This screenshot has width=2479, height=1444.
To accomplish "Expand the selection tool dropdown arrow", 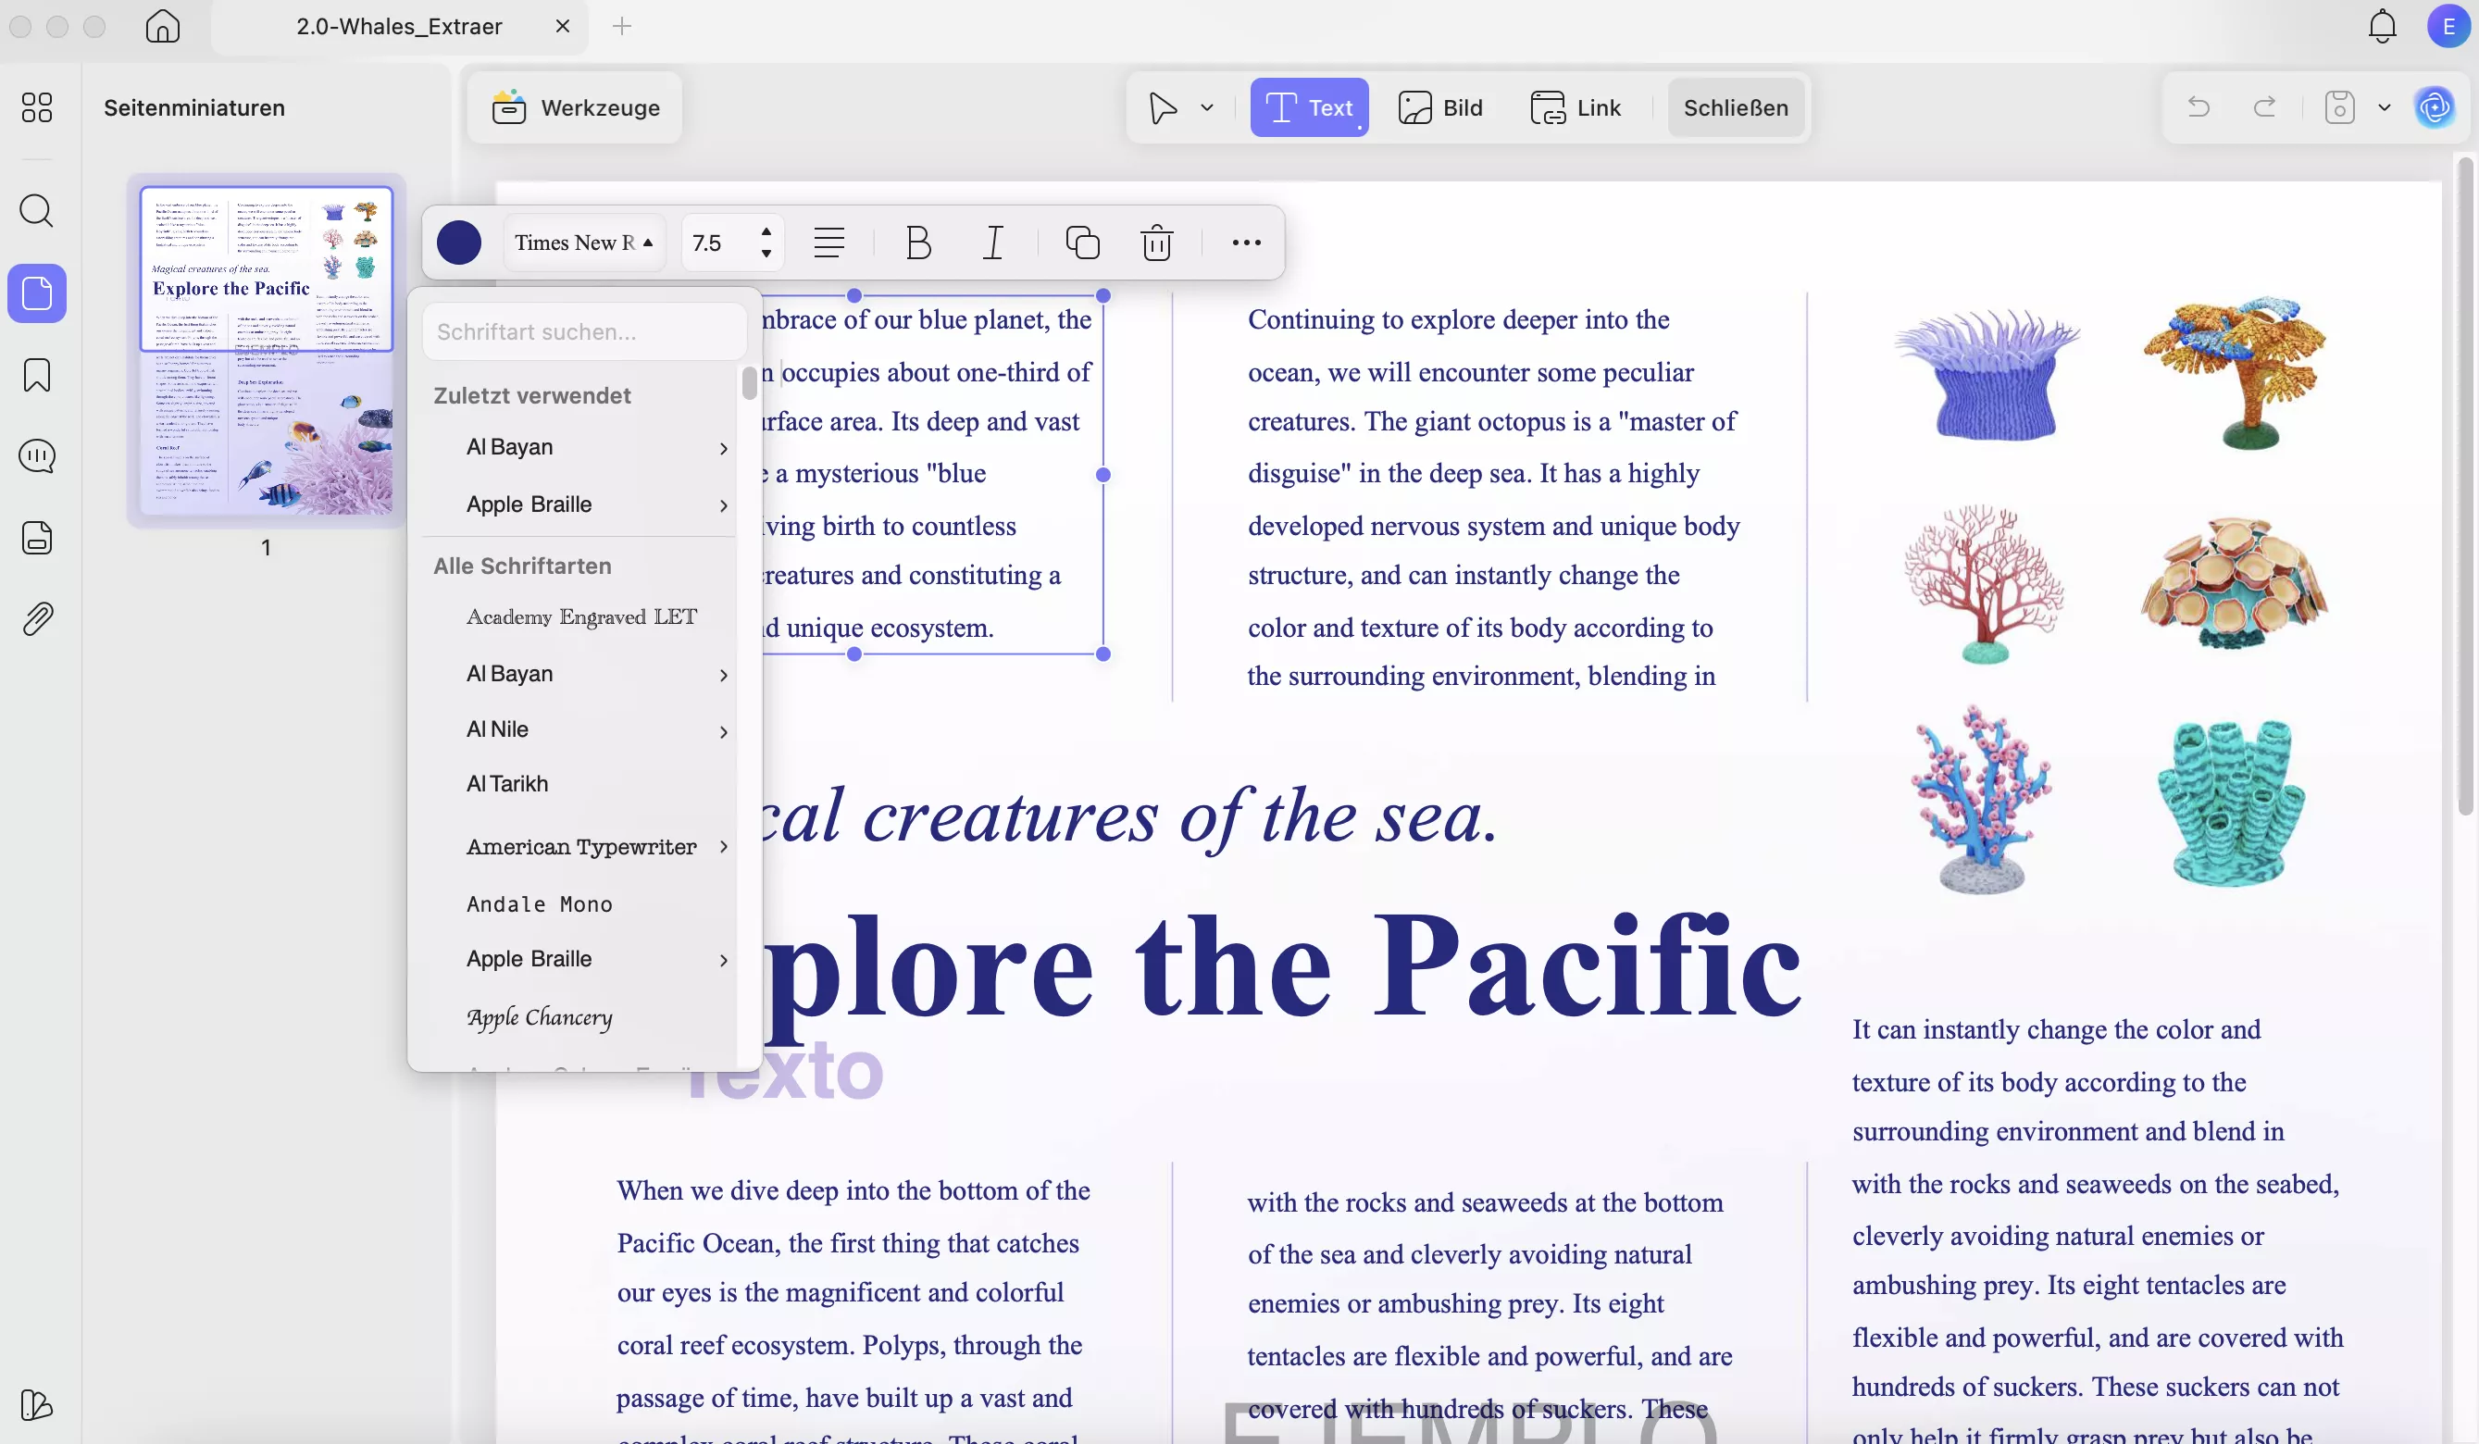I will click(x=1207, y=107).
